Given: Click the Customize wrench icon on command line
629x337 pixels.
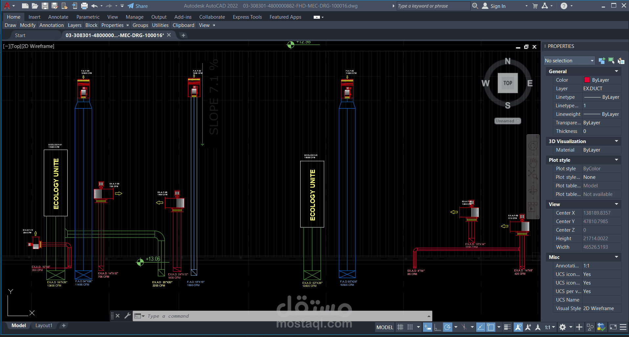Looking at the screenshot, I should (x=127, y=316).
